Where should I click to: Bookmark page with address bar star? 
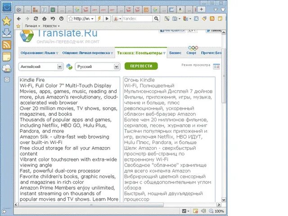point(71,18)
